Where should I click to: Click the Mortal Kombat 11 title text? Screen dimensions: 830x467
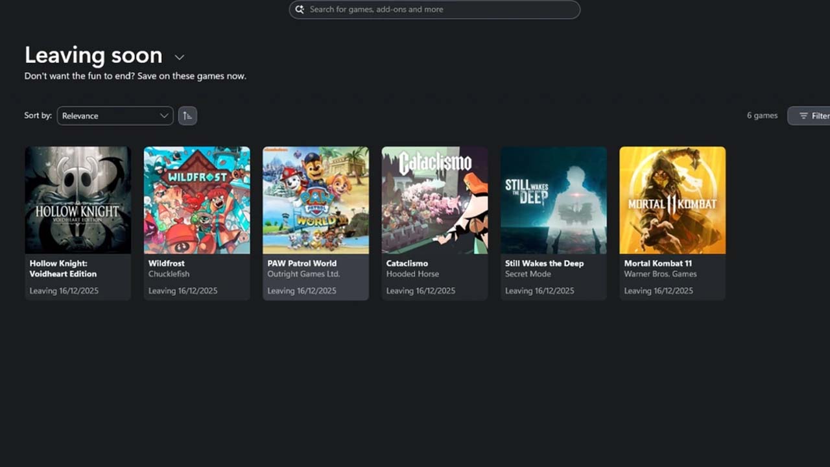click(x=658, y=263)
